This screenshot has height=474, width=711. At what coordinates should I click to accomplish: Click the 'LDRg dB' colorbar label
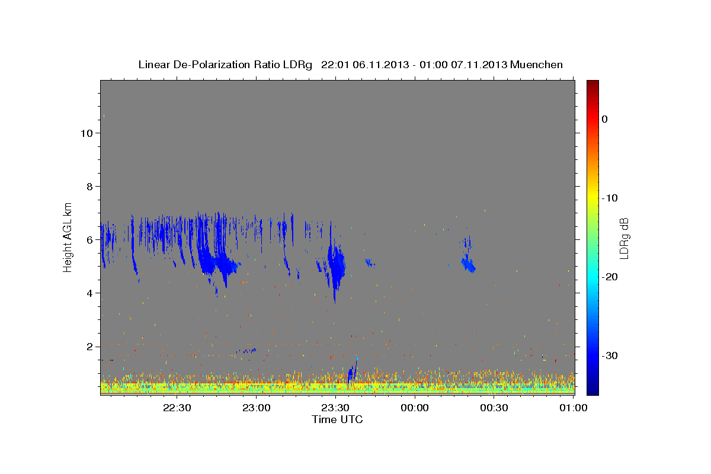coord(623,239)
